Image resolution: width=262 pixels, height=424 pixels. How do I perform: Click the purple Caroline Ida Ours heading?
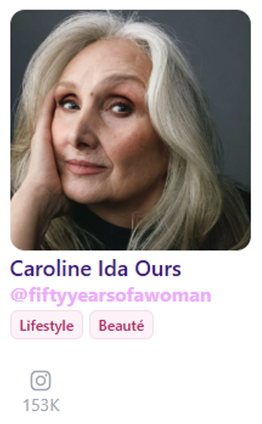tap(95, 269)
